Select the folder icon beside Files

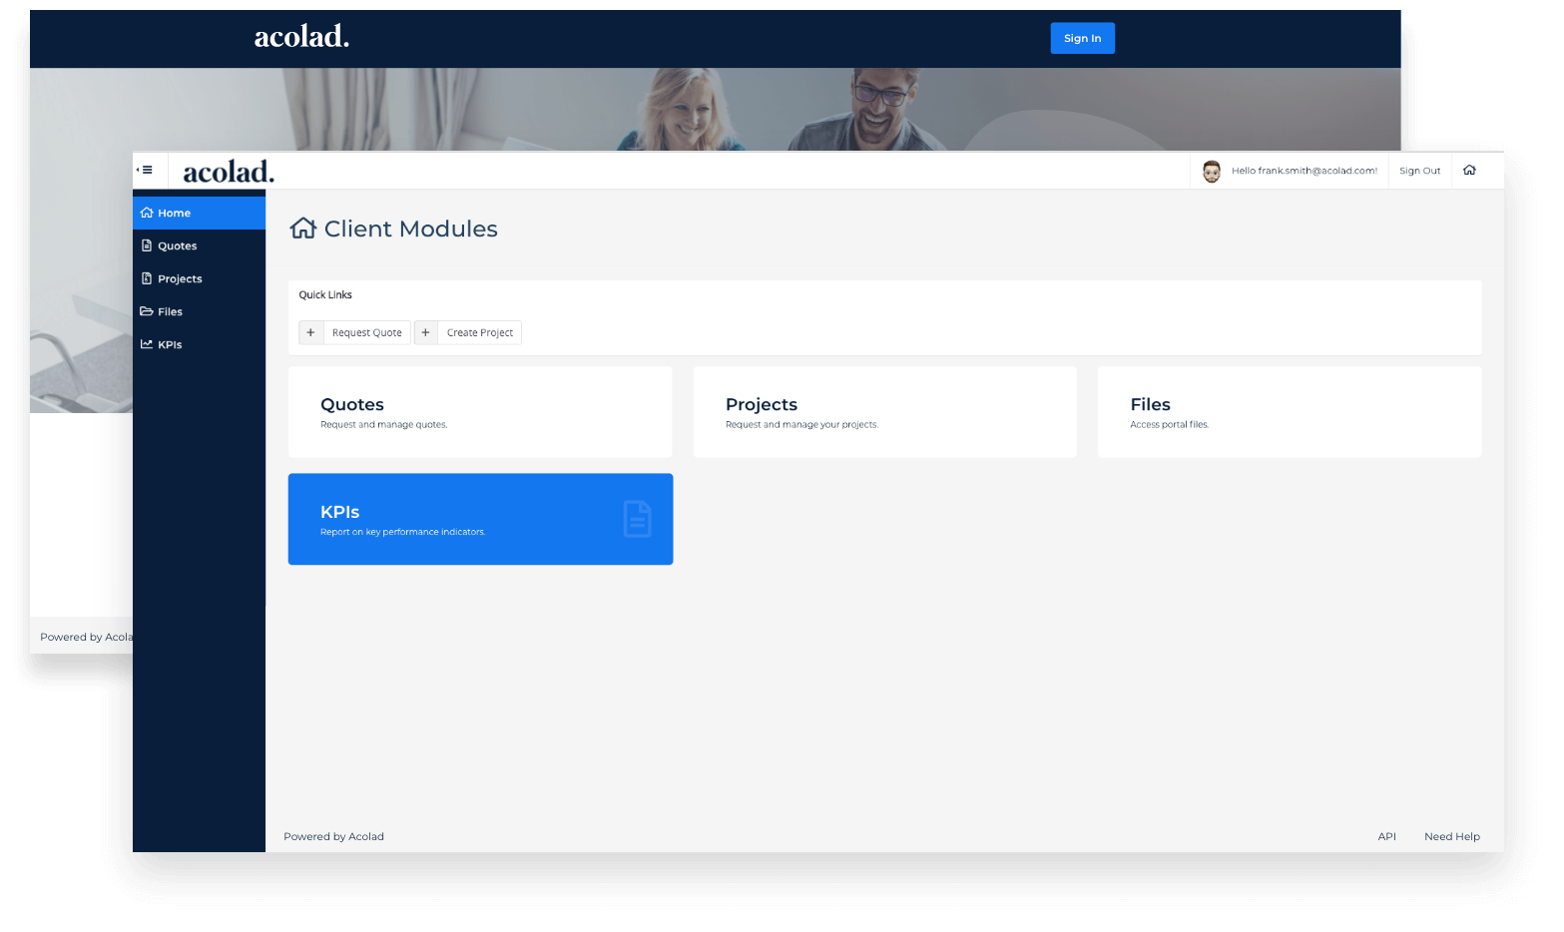pos(147,311)
